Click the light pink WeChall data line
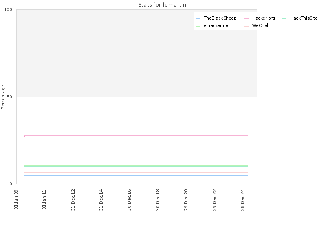This screenshot has height=245, width=326. coord(136,172)
